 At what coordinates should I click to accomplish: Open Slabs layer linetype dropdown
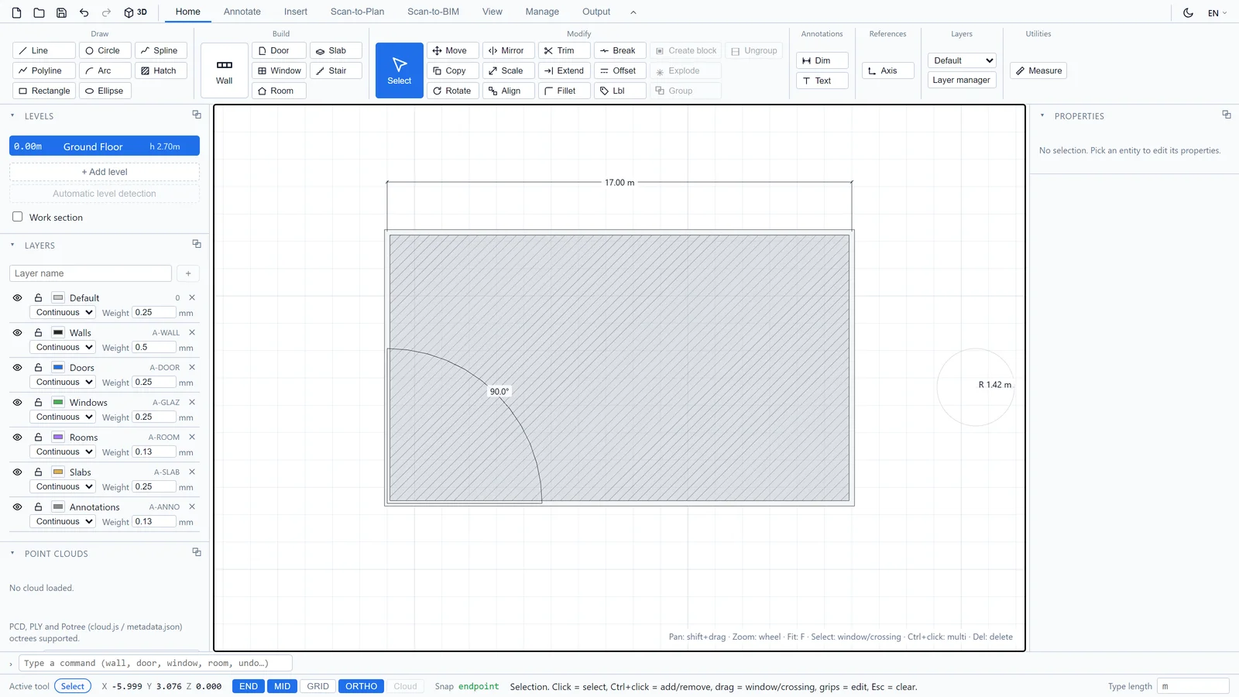pyautogui.click(x=63, y=486)
